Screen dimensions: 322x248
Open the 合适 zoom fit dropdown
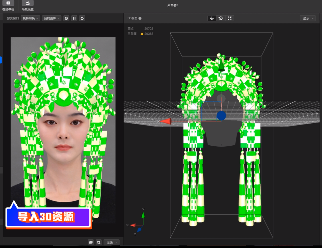pyautogui.click(x=112, y=242)
